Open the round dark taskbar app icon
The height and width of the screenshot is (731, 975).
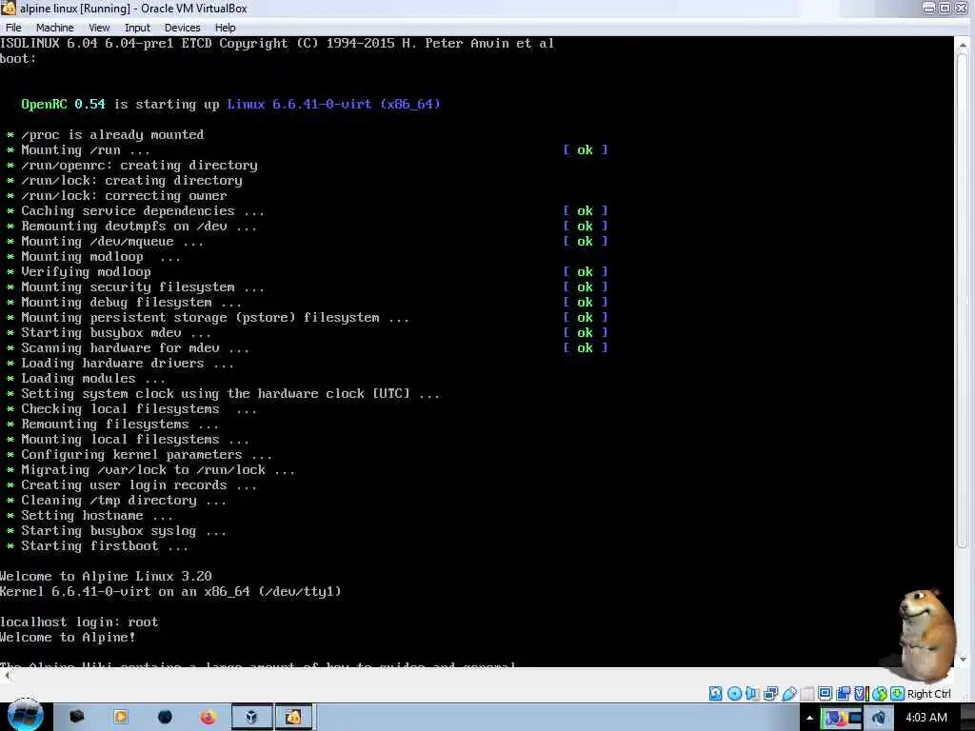(165, 717)
